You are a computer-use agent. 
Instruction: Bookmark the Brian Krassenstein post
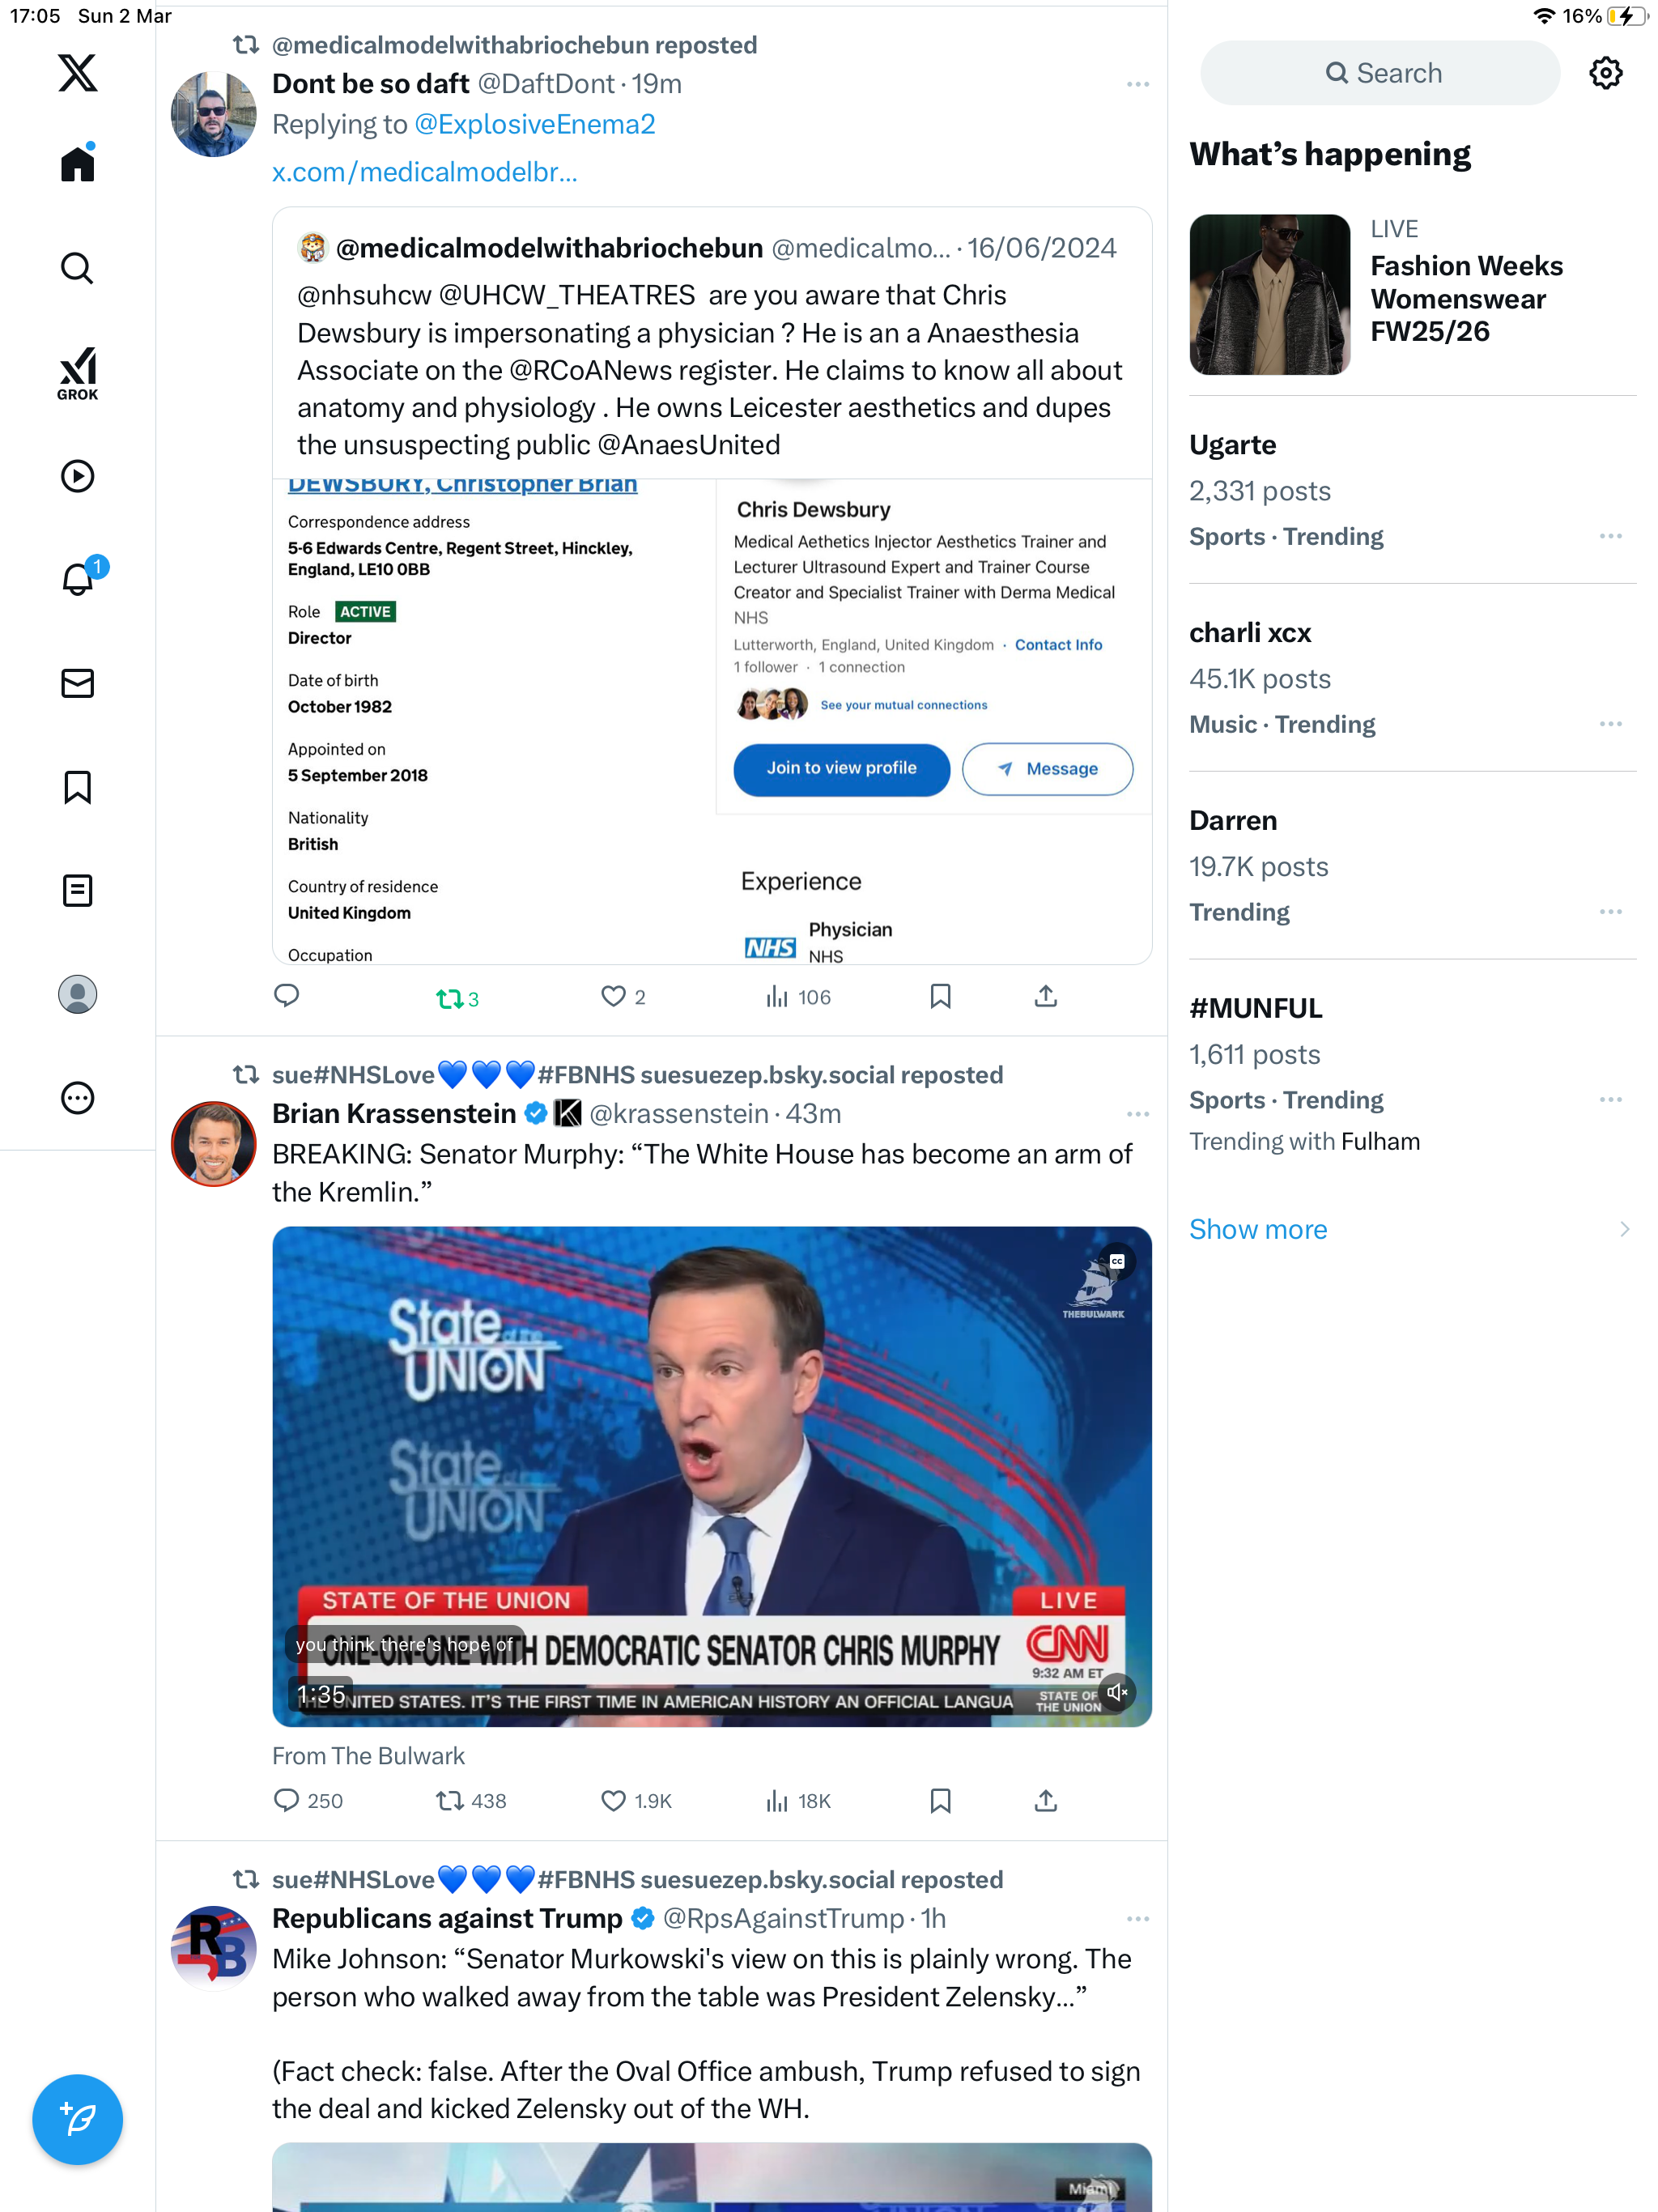coord(940,1800)
